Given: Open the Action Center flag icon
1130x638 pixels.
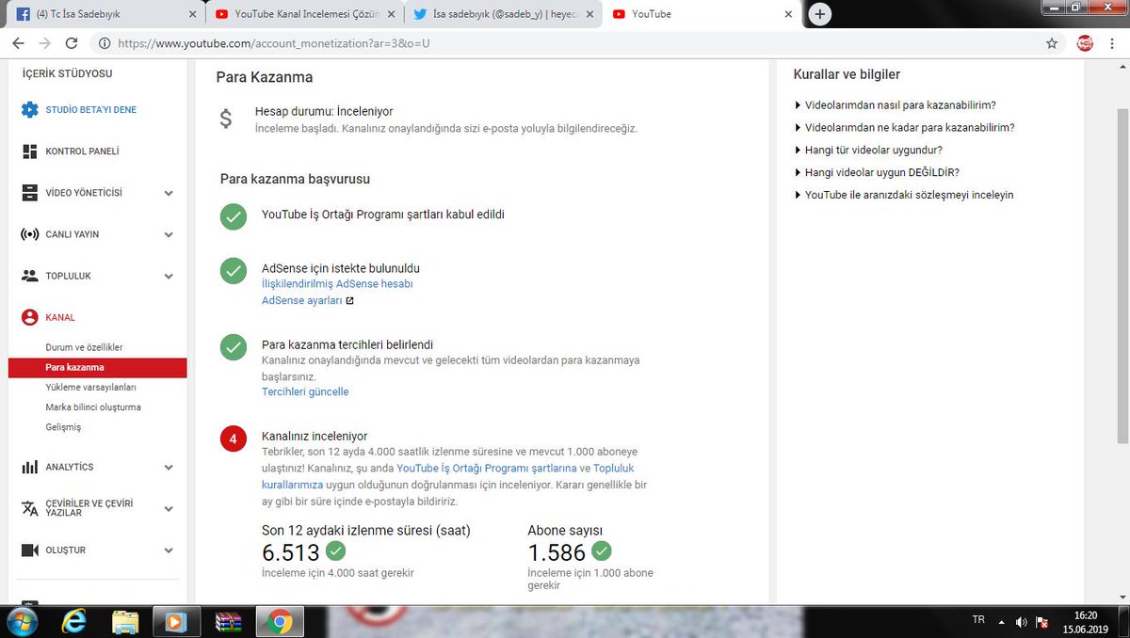Looking at the screenshot, I should 1041,622.
